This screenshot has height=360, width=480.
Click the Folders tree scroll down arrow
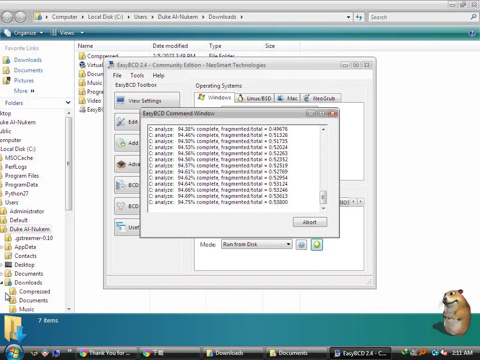pyautogui.click(x=68, y=309)
